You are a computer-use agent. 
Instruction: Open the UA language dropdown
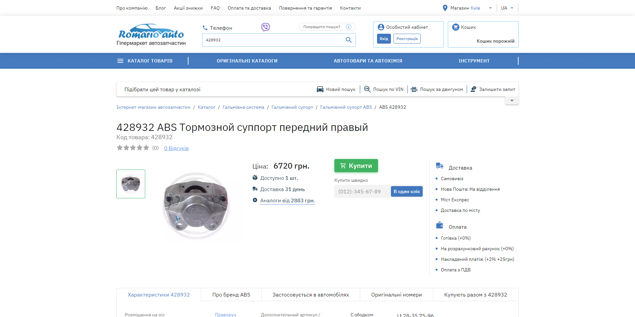pos(512,8)
